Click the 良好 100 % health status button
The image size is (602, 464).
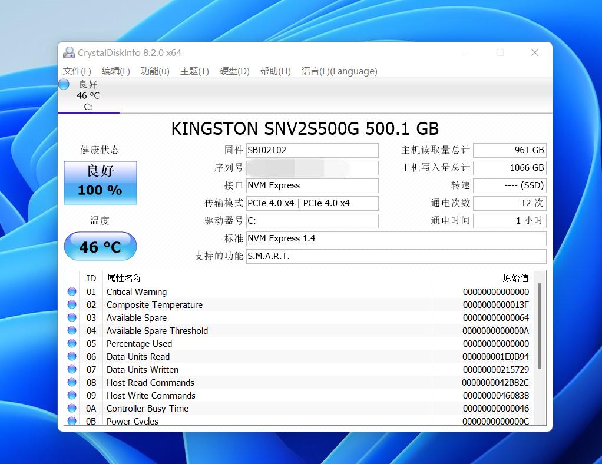100,183
